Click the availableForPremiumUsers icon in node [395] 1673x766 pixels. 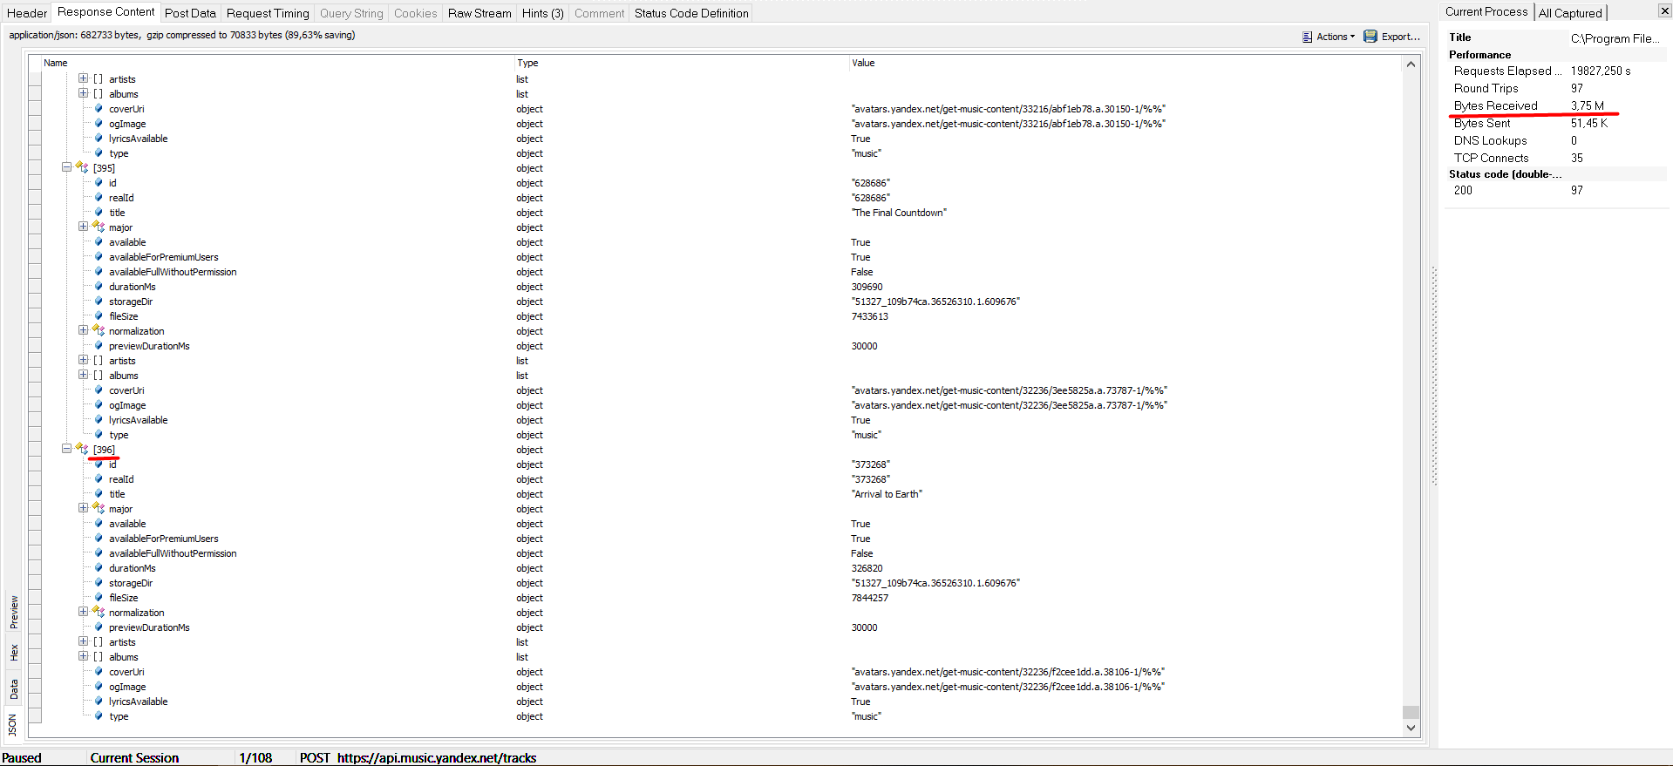(99, 257)
